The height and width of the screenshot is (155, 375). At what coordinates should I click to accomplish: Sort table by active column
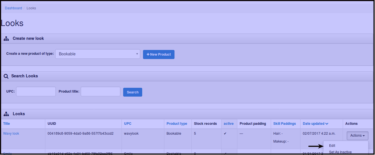coord(229,124)
